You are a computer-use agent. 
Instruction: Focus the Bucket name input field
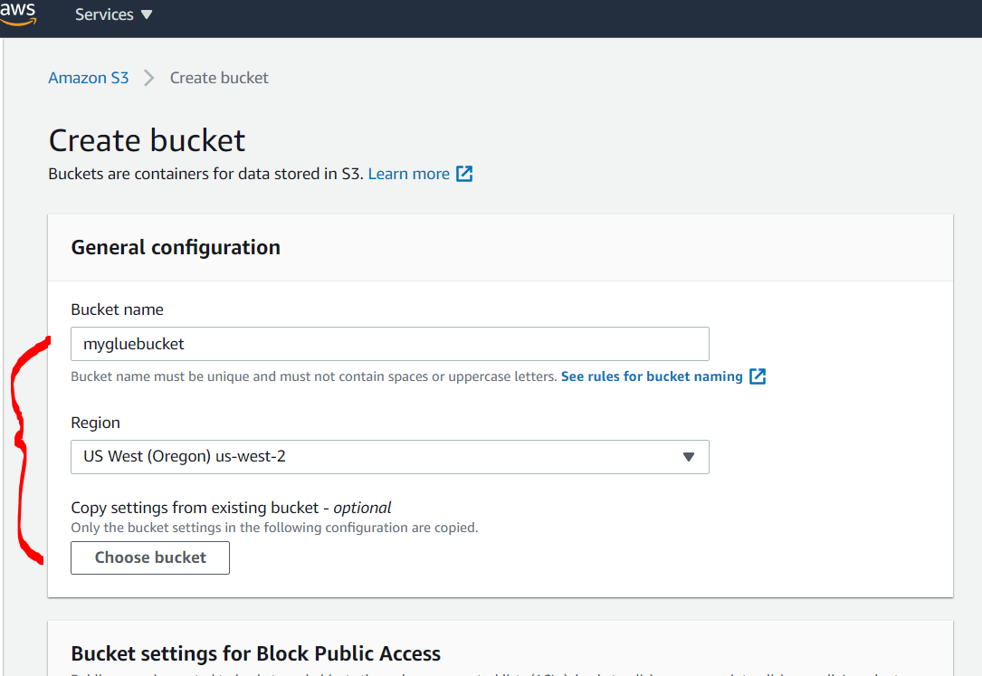(389, 344)
